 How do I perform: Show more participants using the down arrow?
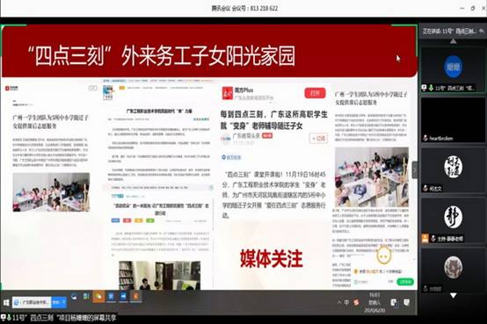(454, 296)
